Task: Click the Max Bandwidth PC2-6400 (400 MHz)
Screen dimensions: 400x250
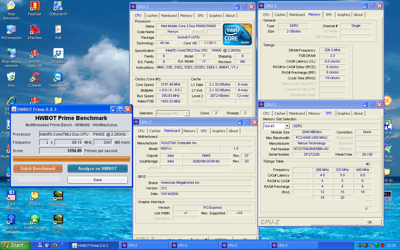Action: 312,137
